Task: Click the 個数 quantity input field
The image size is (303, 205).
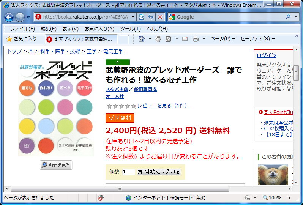Action: [128, 172]
